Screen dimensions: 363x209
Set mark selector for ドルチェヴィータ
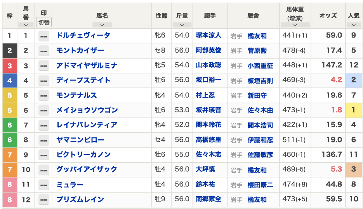tap(44, 36)
